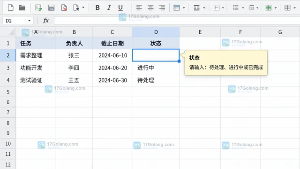This screenshot has height=169, width=300.
Task: Click the cell 李四
Action: [x=74, y=68]
